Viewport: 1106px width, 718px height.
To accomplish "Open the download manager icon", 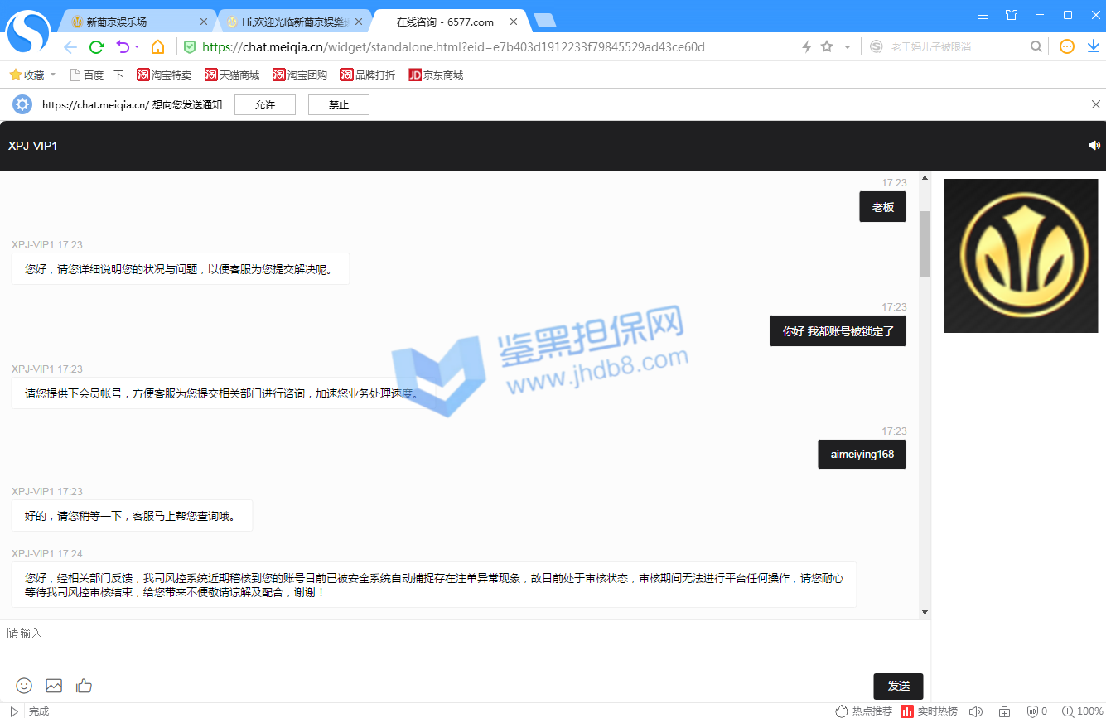I will 1093,47.
